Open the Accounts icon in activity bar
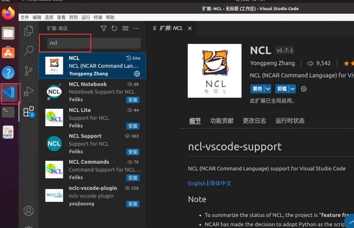354x228 pixels. coord(29,211)
